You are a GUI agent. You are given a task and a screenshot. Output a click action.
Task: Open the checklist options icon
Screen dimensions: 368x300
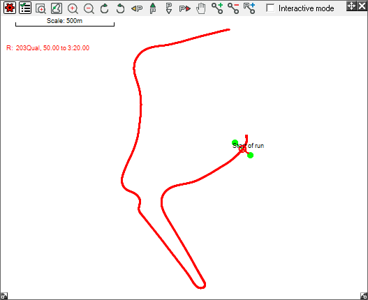[25, 8]
